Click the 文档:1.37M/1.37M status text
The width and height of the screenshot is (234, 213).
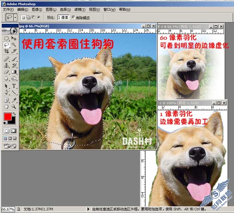pos(38,209)
